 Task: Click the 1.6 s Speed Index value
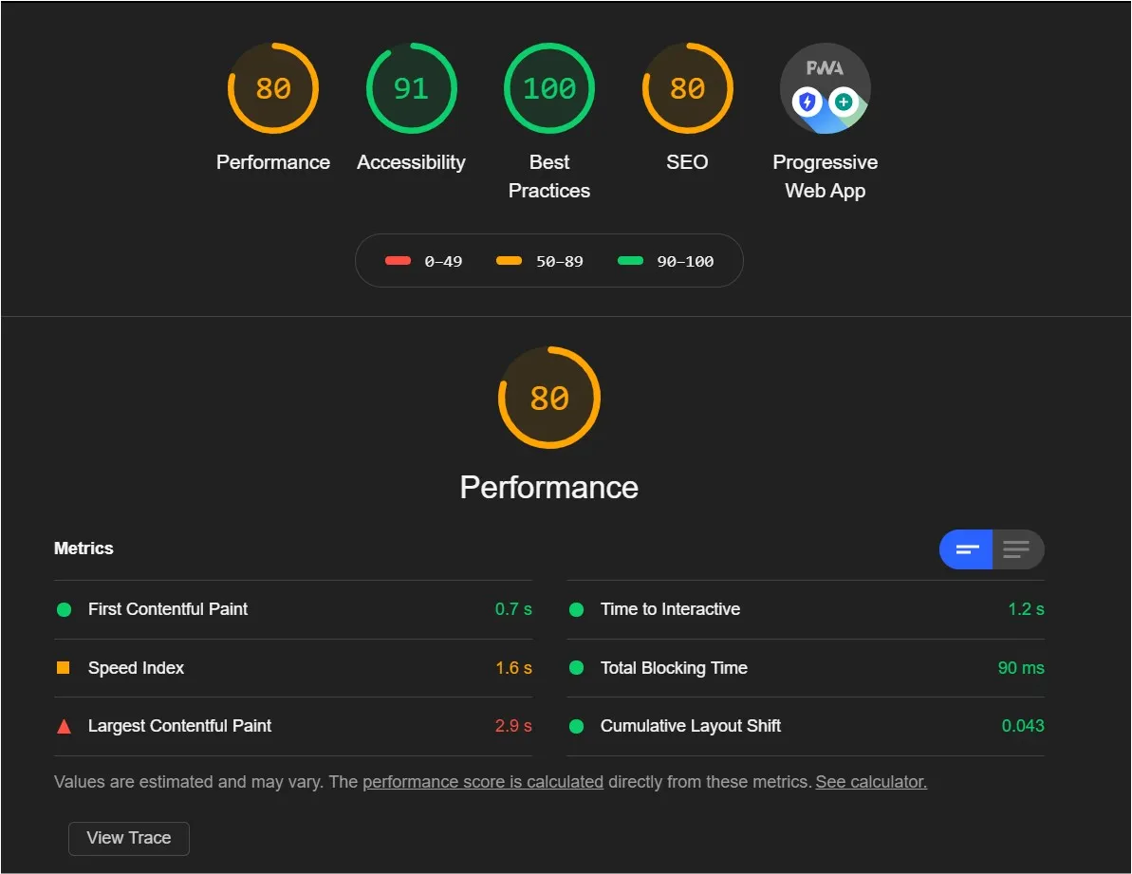coord(513,667)
